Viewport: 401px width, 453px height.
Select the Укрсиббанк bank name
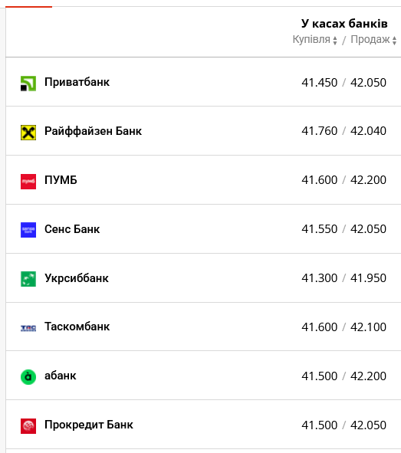[x=77, y=278]
